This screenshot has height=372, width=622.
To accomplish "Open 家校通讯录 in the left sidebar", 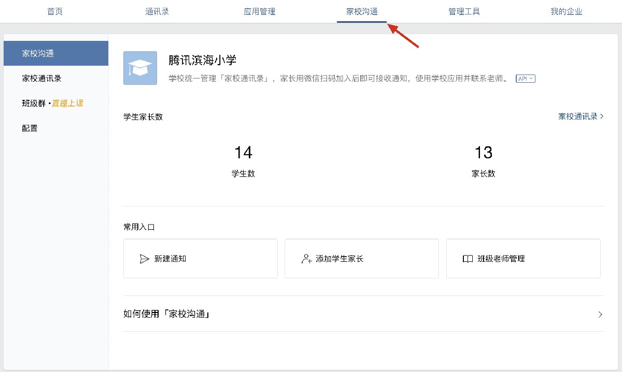I will [x=56, y=78].
